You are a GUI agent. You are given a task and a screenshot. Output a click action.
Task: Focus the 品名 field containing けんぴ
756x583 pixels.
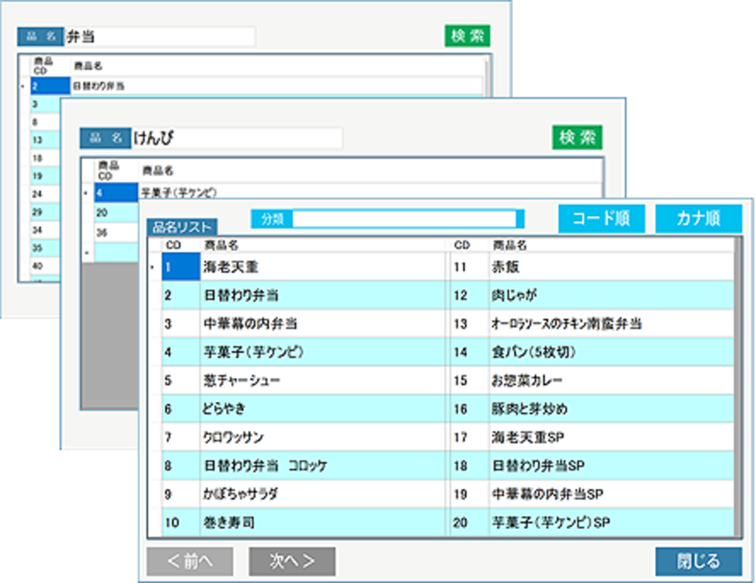pyautogui.click(x=236, y=138)
